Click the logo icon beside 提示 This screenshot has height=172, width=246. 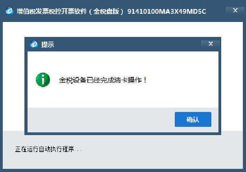[34, 44]
